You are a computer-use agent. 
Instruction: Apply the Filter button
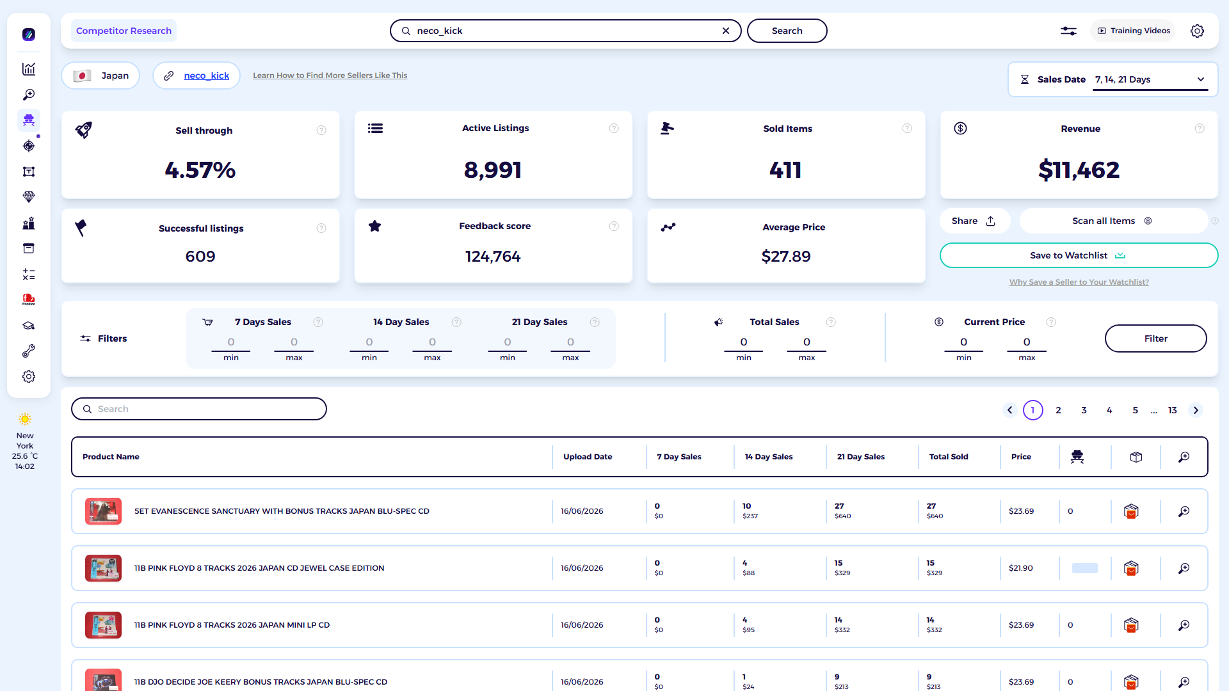(1155, 338)
